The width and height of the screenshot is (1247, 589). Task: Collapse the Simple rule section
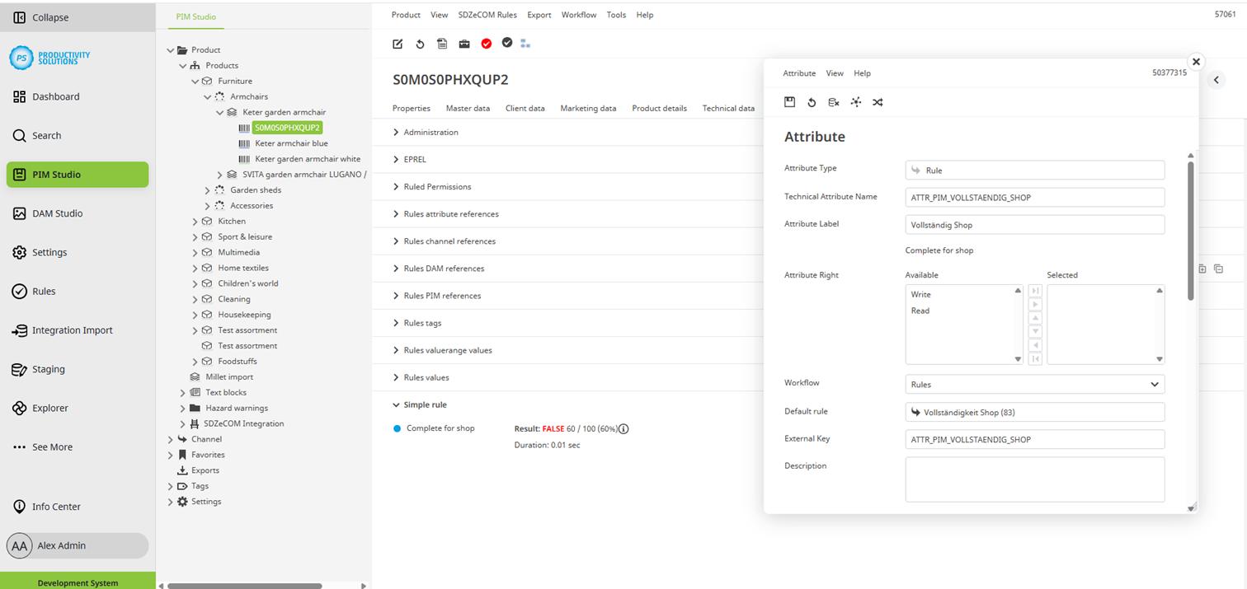coord(396,405)
